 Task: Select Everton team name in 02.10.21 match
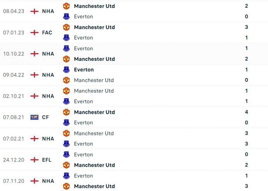point(83,101)
